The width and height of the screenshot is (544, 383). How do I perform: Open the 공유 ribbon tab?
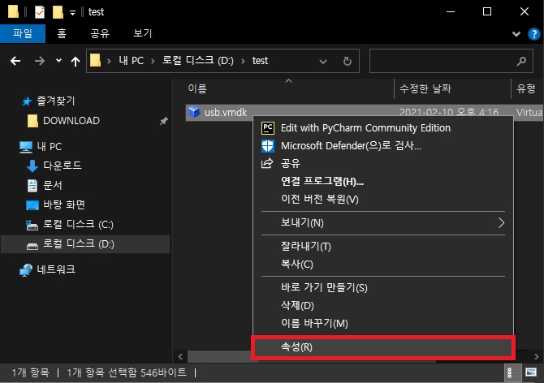tap(100, 33)
